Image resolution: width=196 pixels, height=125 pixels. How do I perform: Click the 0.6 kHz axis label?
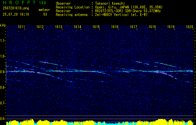(x=2, y=119)
